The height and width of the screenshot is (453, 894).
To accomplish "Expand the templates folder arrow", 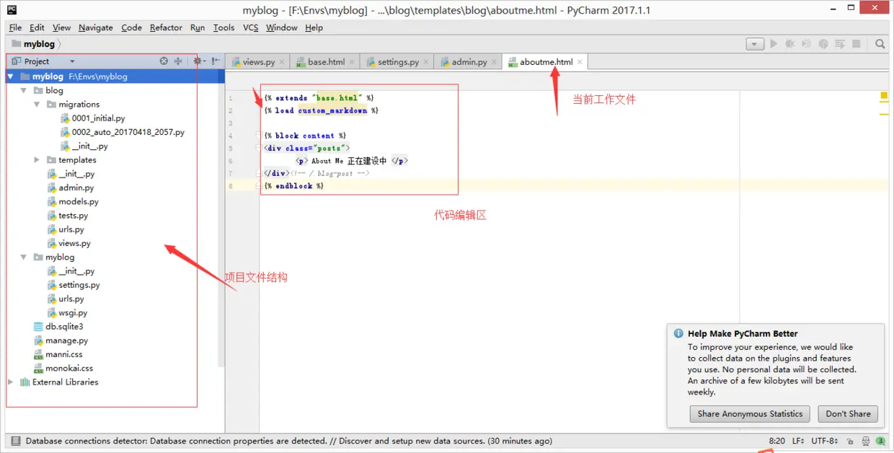I will point(37,160).
